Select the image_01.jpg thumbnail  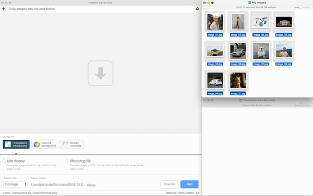pyautogui.click(x=215, y=21)
